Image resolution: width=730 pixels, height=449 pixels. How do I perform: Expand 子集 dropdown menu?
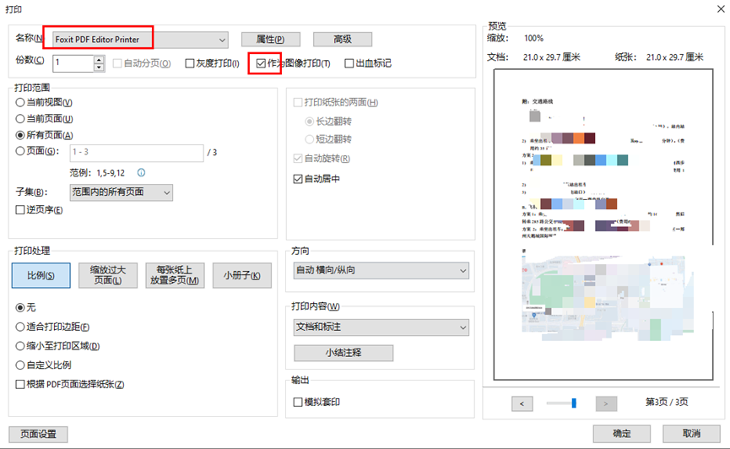[x=165, y=192]
